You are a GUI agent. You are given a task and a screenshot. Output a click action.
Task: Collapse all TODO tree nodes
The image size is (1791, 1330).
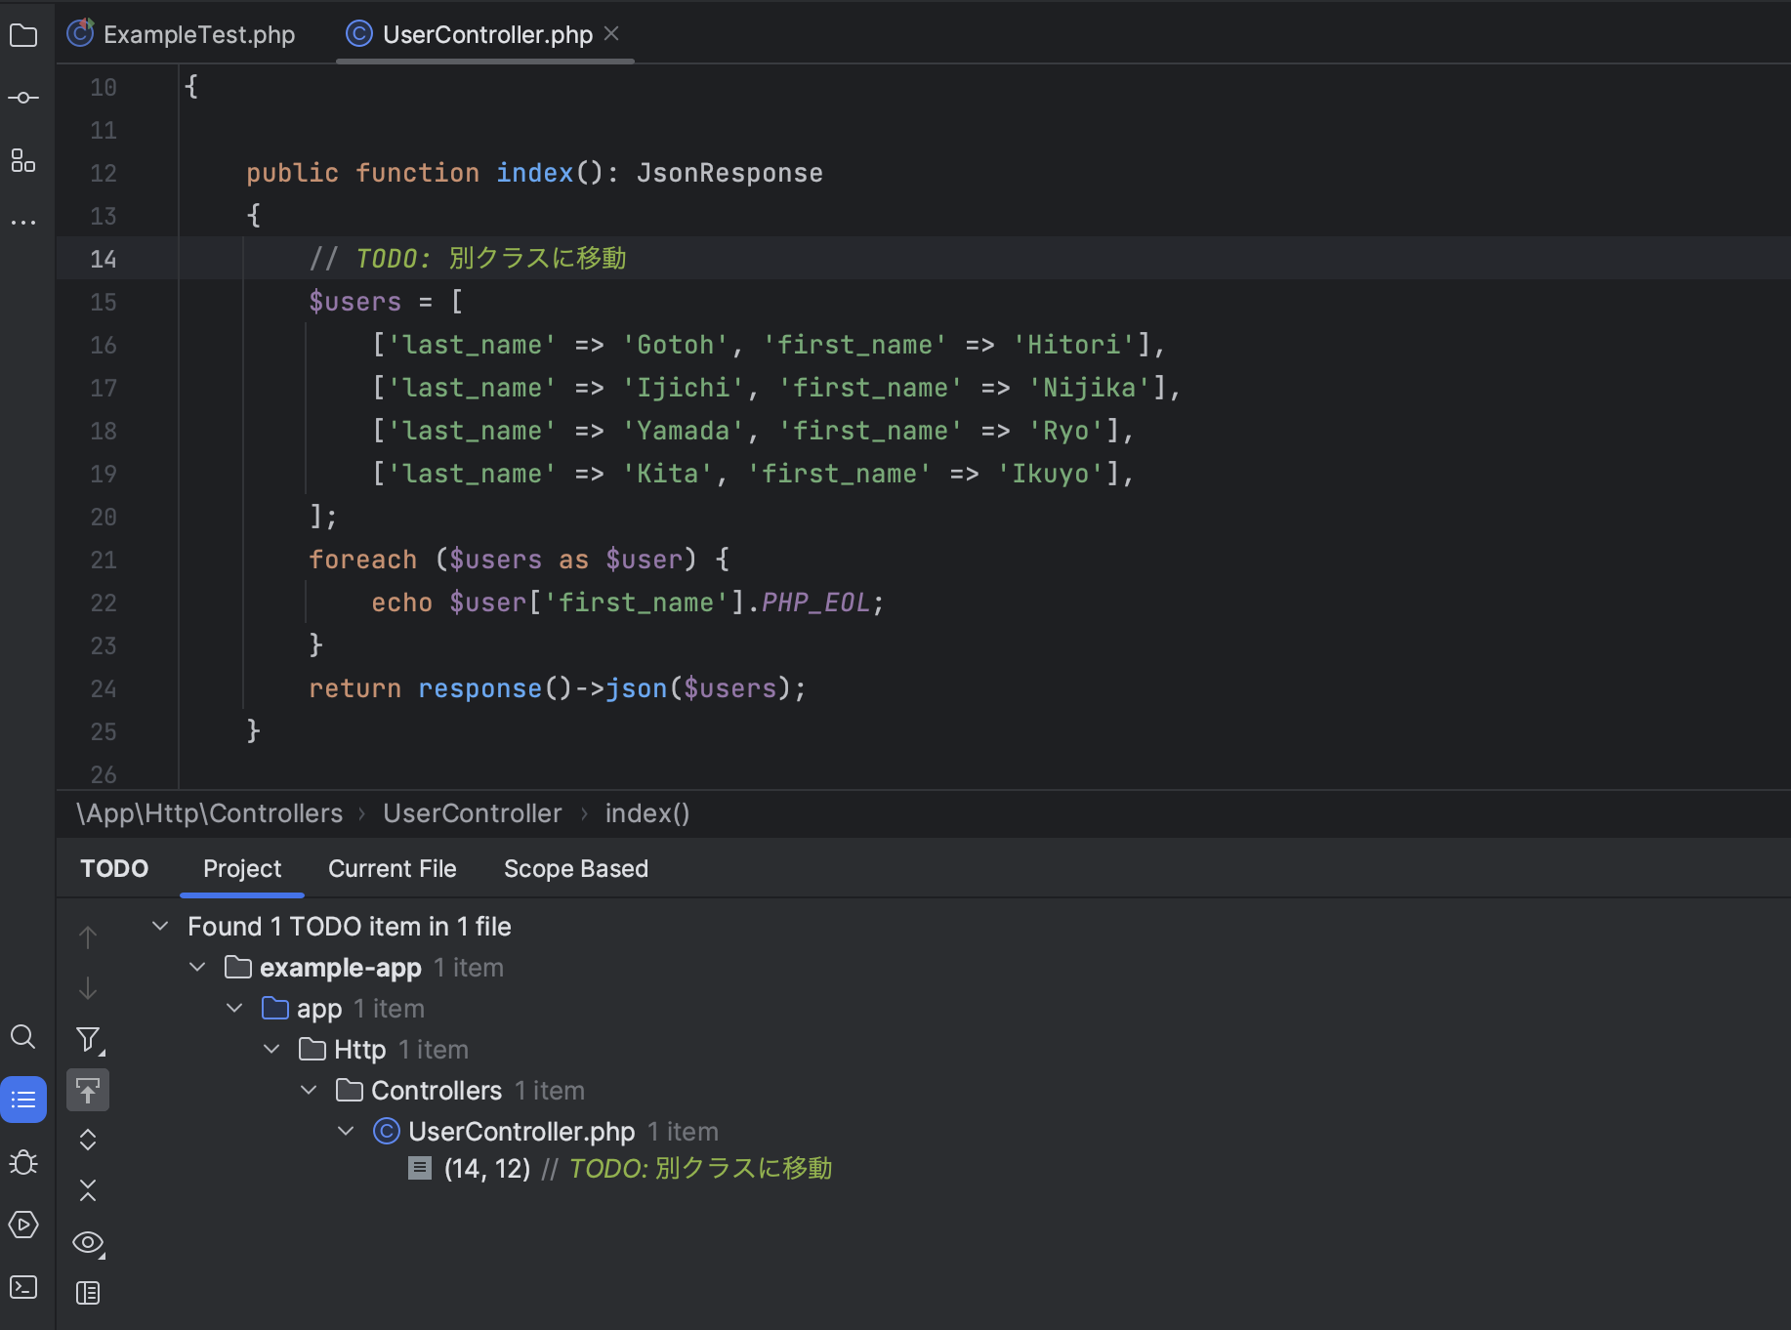(88, 1190)
